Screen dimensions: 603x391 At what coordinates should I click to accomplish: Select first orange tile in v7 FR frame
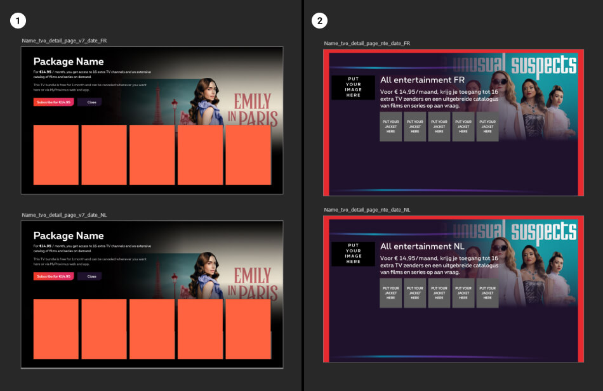(56, 155)
